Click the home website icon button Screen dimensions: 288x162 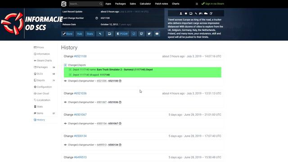[134, 34]
